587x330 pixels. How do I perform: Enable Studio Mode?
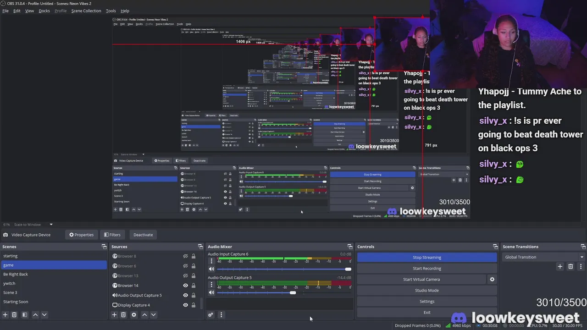pos(427,290)
